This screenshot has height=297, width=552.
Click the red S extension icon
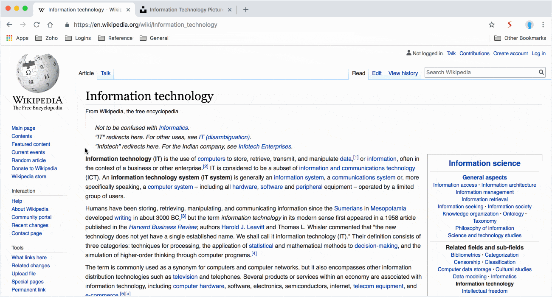pyautogui.click(x=510, y=25)
